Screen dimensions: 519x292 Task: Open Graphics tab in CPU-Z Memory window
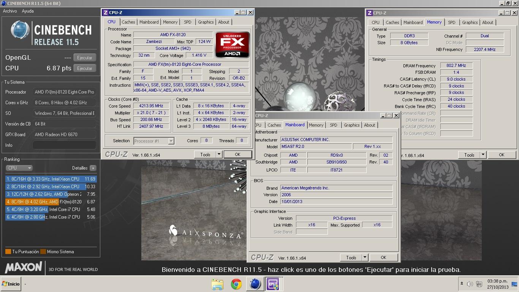click(470, 22)
